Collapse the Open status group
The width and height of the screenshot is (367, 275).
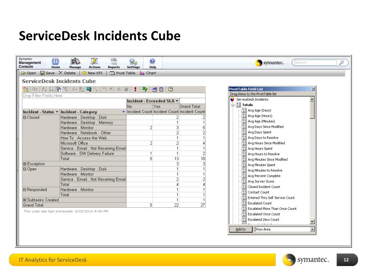tap(25, 169)
